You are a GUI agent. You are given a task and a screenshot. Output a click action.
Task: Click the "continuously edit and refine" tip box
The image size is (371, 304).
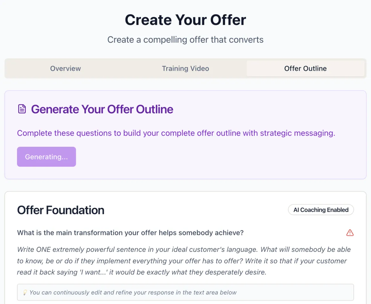[185, 292]
